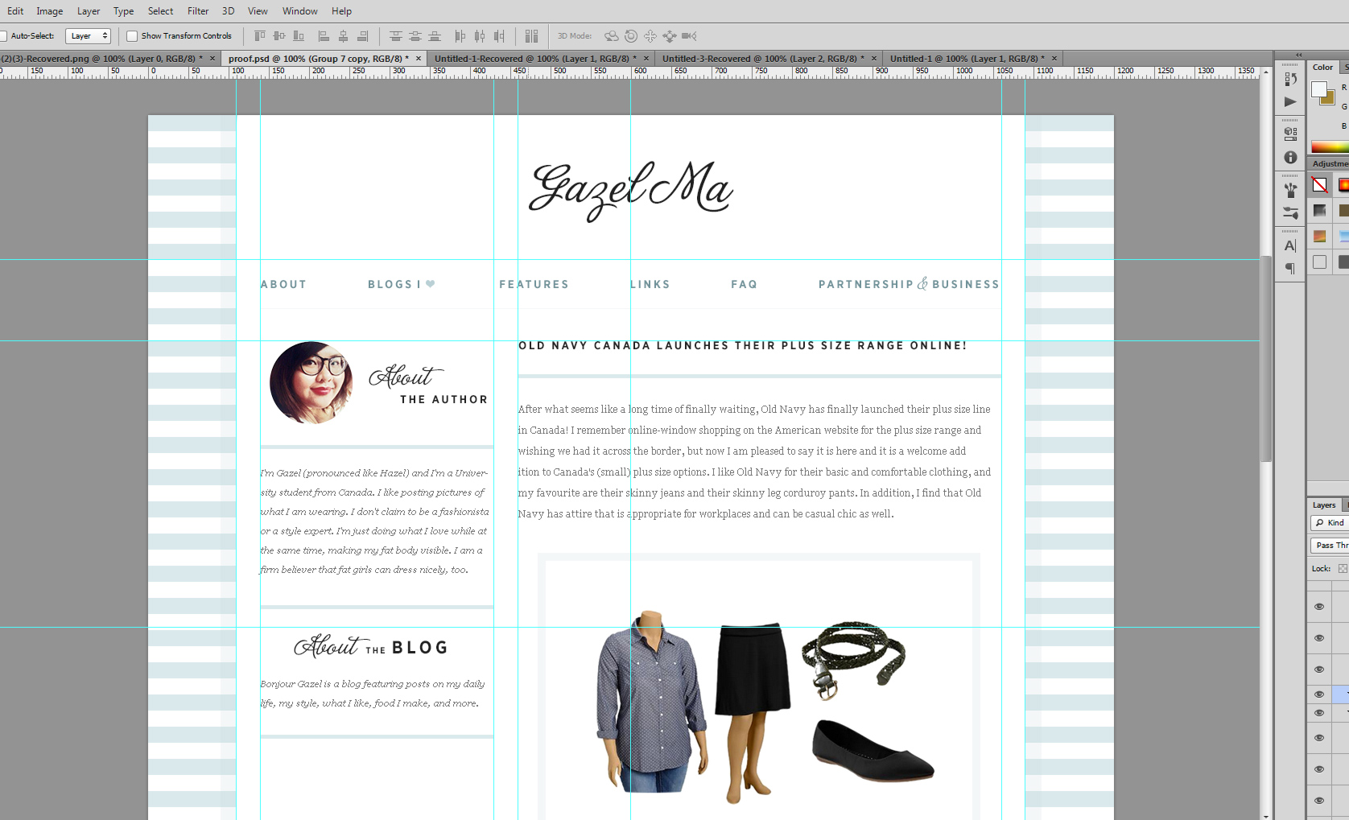1349x820 pixels.
Task: Open the layer filter Kind dropdown
Action: [x=1330, y=523]
